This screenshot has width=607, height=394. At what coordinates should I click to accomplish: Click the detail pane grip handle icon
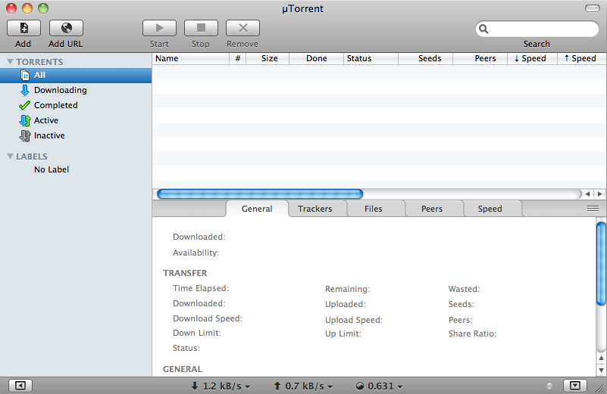pos(593,209)
